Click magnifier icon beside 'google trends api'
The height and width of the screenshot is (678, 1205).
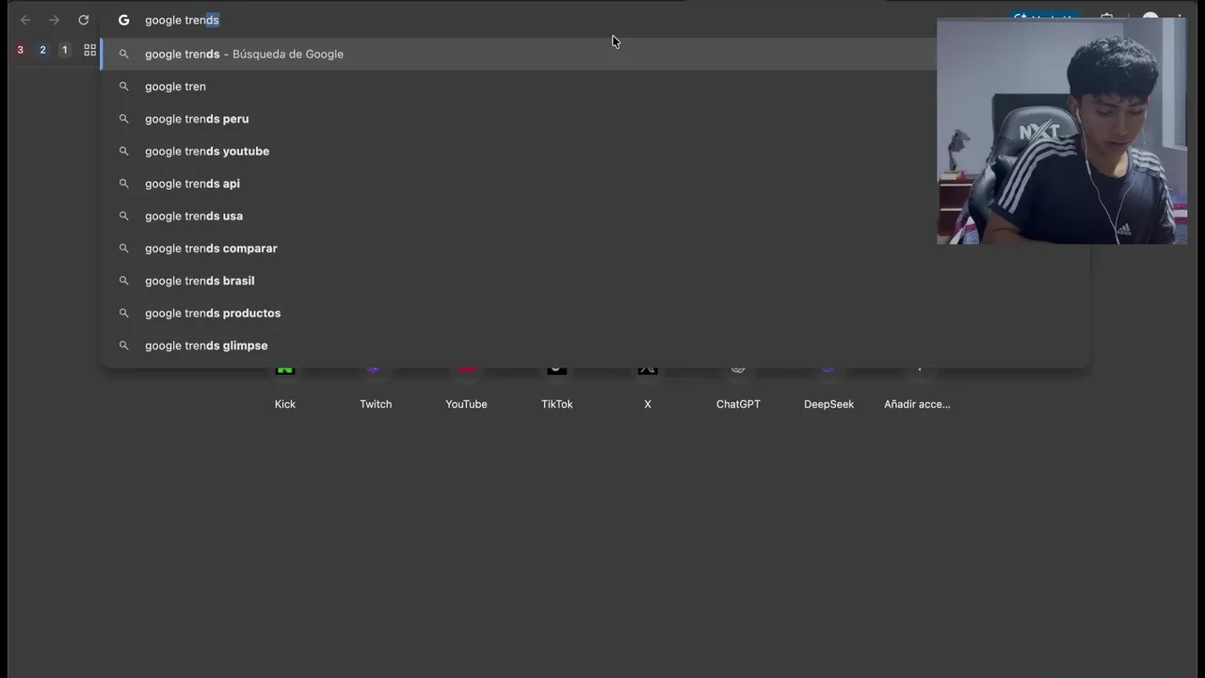(x=123, y=184)
